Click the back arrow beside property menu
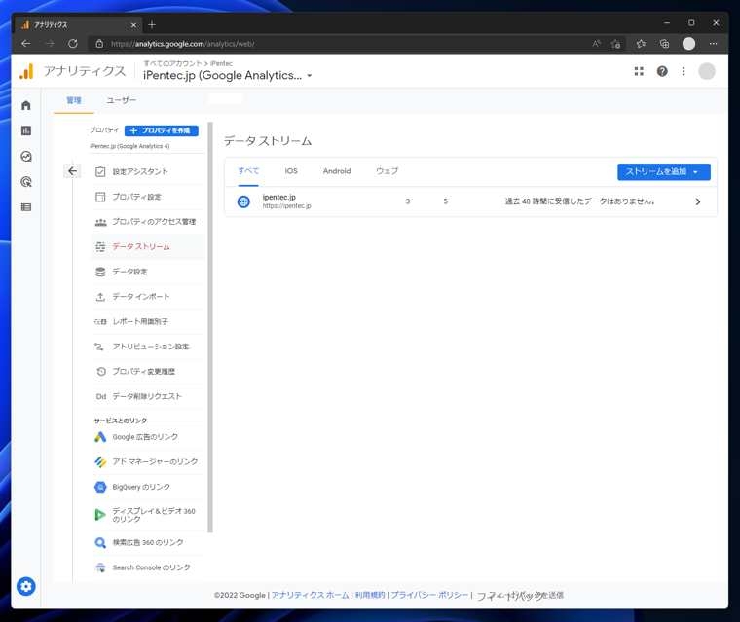The image size is (740, 622). [72, 171]
